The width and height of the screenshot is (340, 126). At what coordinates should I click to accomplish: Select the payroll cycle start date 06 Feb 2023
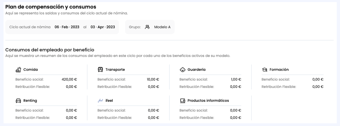pos(67,27)
